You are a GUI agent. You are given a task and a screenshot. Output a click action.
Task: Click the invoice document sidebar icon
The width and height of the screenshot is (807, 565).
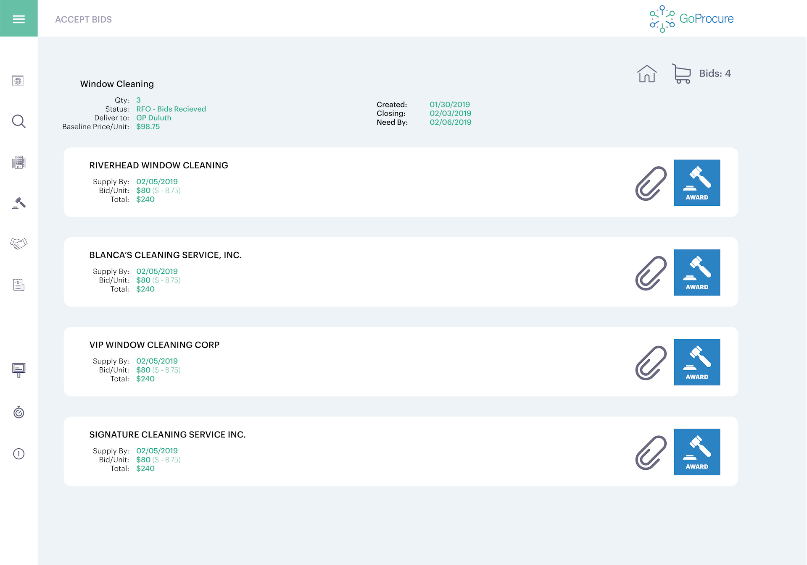[18, 285]
